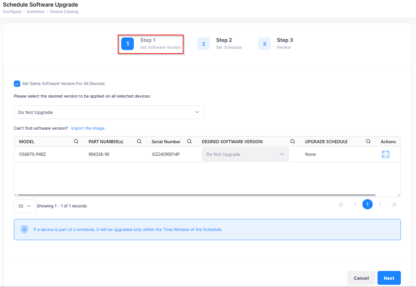The width and height of the screenshot is (416, 287).
Task: Click the horizontal scrollbar of the table
Action: (196, 195)
